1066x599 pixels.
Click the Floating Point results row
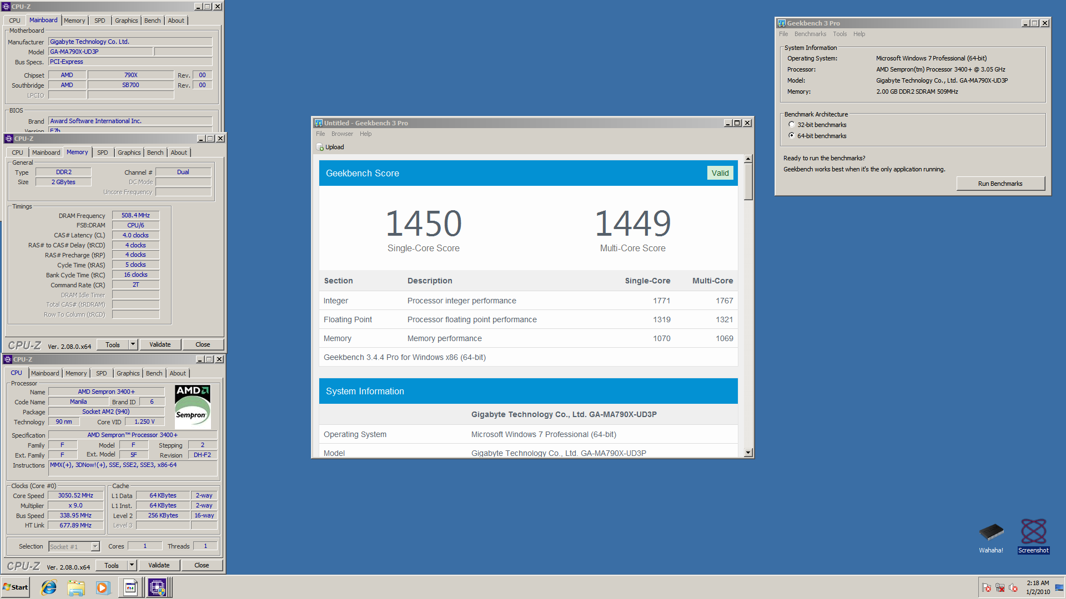(x=528, y=319)
